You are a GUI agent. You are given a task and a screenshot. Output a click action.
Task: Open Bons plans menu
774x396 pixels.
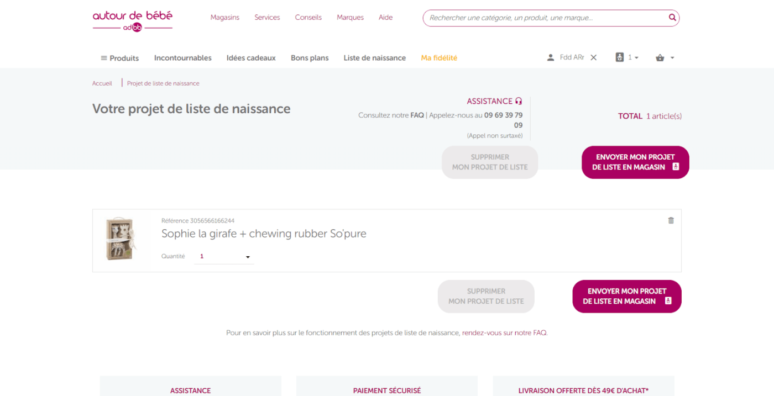pyautogui.click(x=310, y=58)
